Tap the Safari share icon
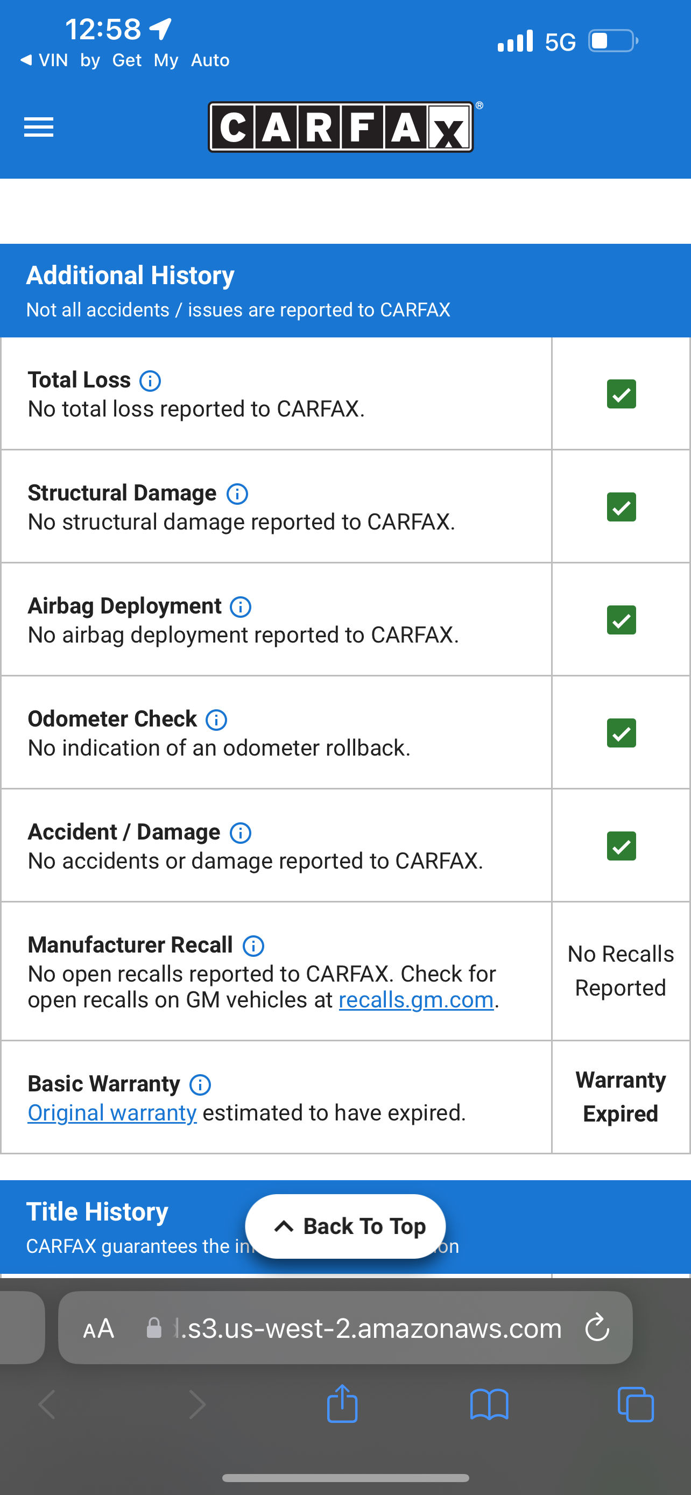Image resolution: width=691 pixels, height=1495 pixels. [x=342, y=1404]
